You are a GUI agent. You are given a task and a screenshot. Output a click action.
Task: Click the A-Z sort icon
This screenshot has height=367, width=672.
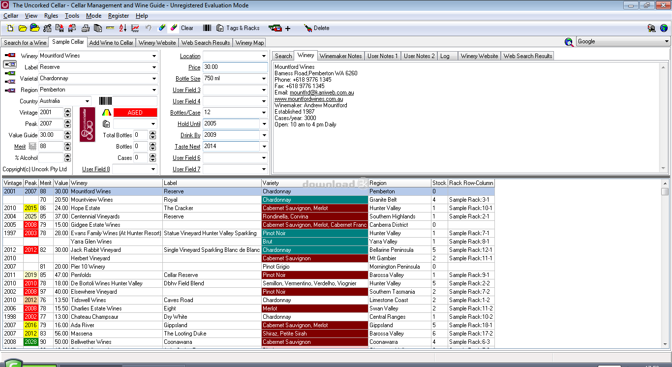[122, 28]
